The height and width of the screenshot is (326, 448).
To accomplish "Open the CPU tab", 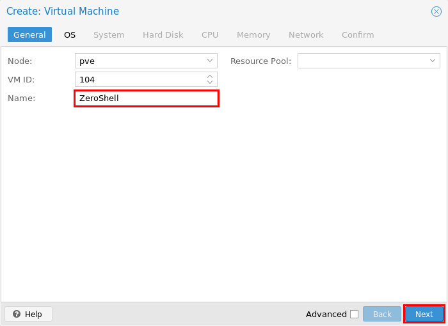I will pyautogui.click(x=210, y=35).
